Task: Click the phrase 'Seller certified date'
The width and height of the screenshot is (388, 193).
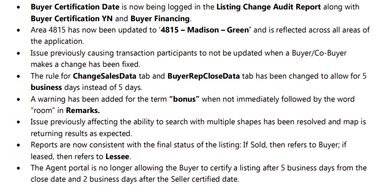Action: coord(204,179)
